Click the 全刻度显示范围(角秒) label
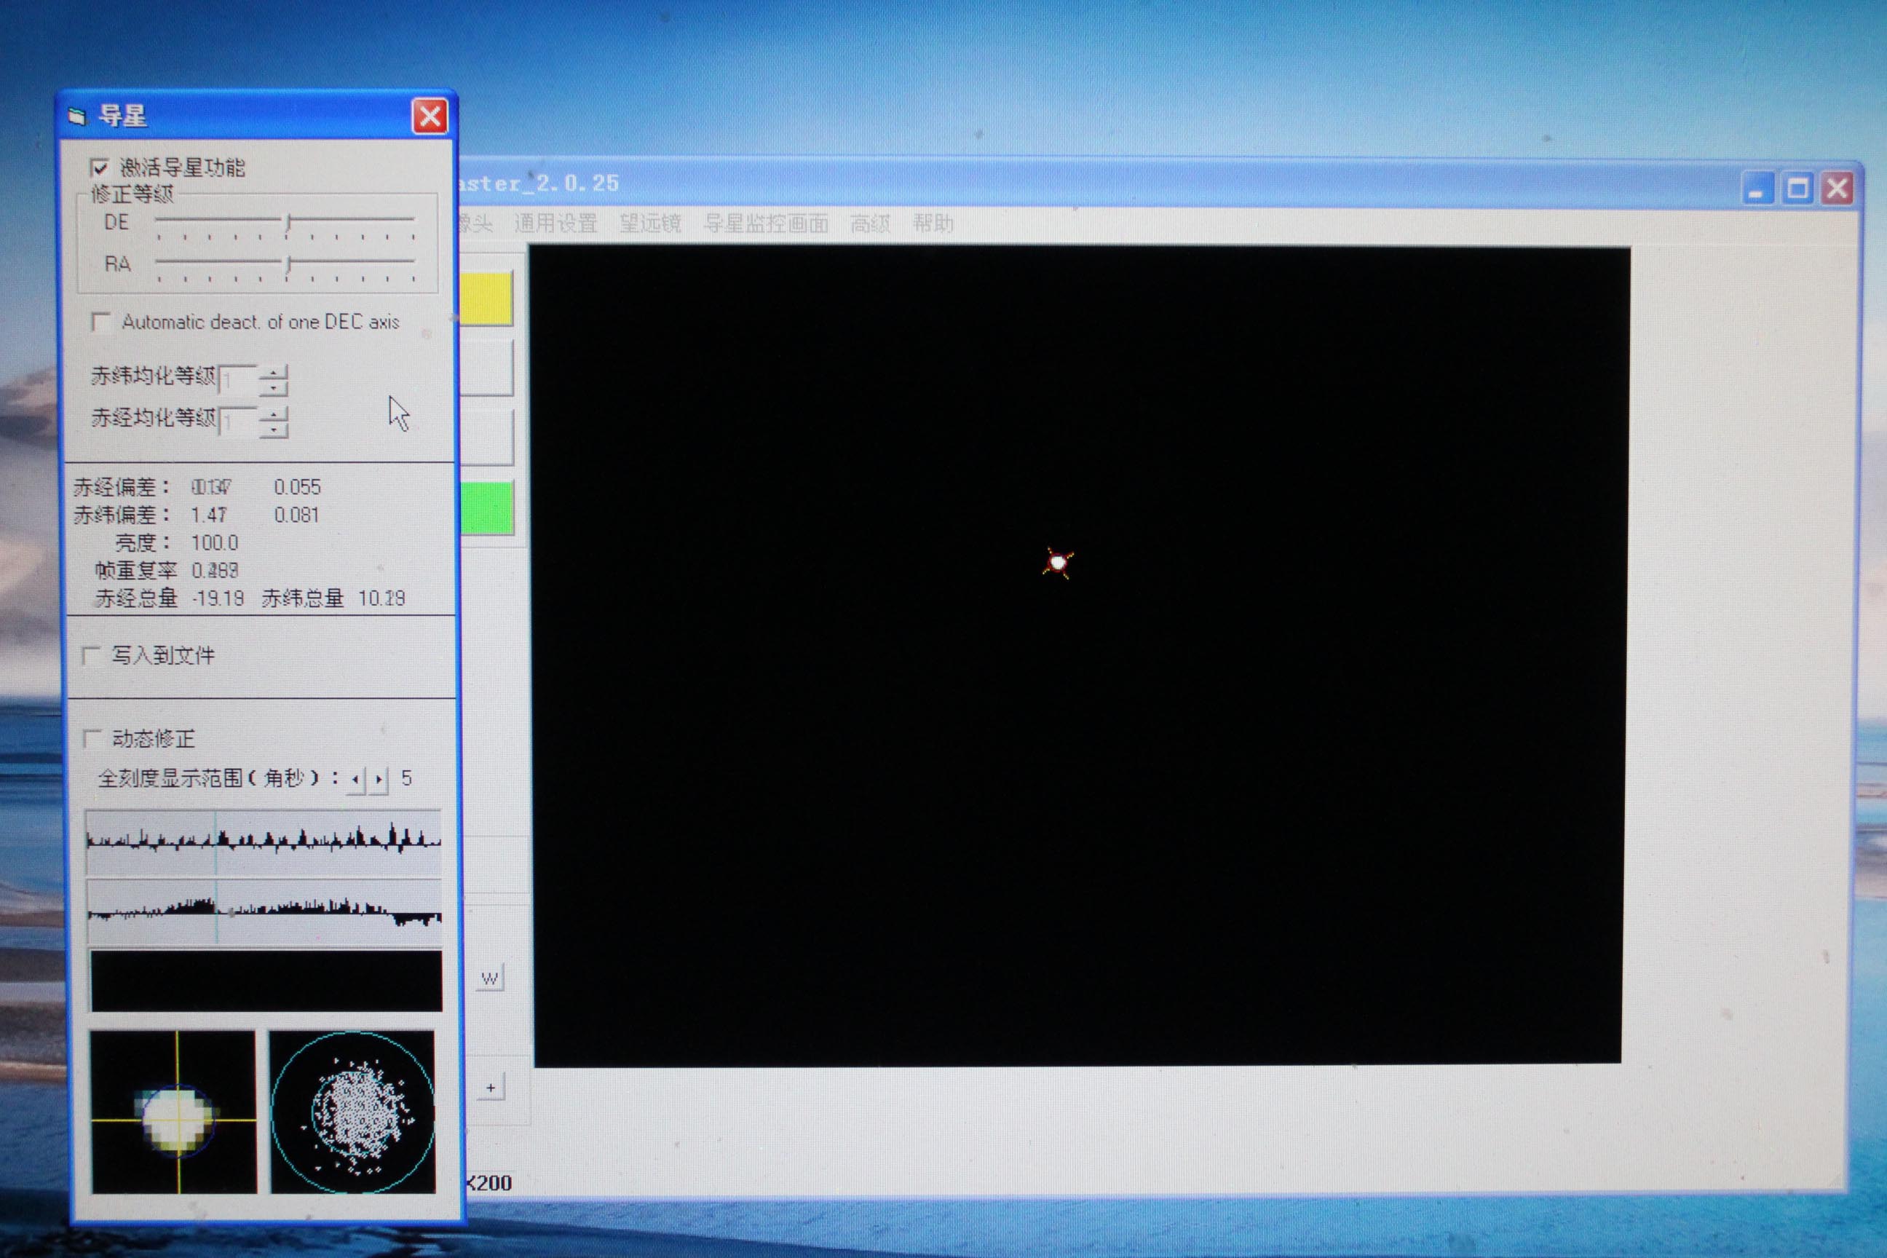 218,778
